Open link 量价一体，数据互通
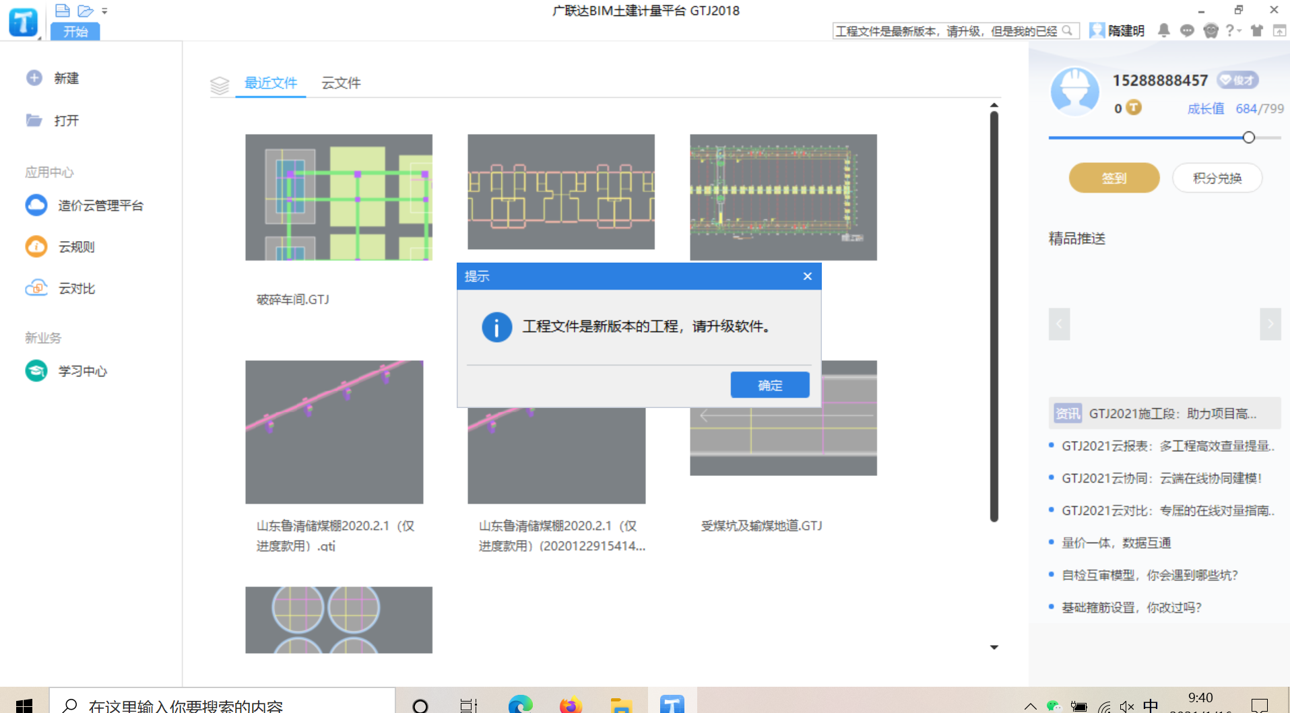The image size is (1290, 713). click(1116, 543)
